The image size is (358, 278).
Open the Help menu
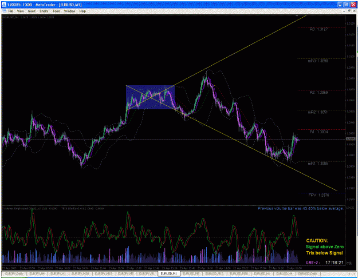point(82,11)
